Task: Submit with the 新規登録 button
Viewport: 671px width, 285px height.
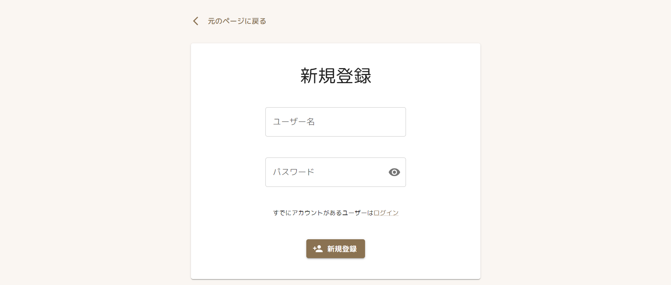Action: coord(335,249)
